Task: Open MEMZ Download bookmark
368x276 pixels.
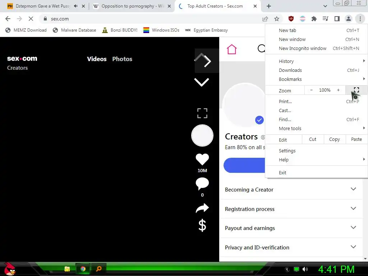Action: click(x=26, y=30)
